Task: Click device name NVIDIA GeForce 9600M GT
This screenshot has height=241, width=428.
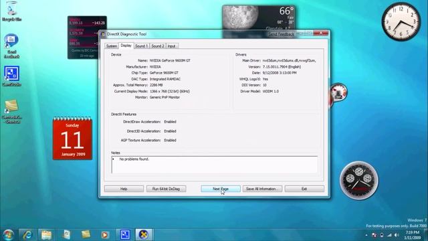Action: (x=170, y=61)
